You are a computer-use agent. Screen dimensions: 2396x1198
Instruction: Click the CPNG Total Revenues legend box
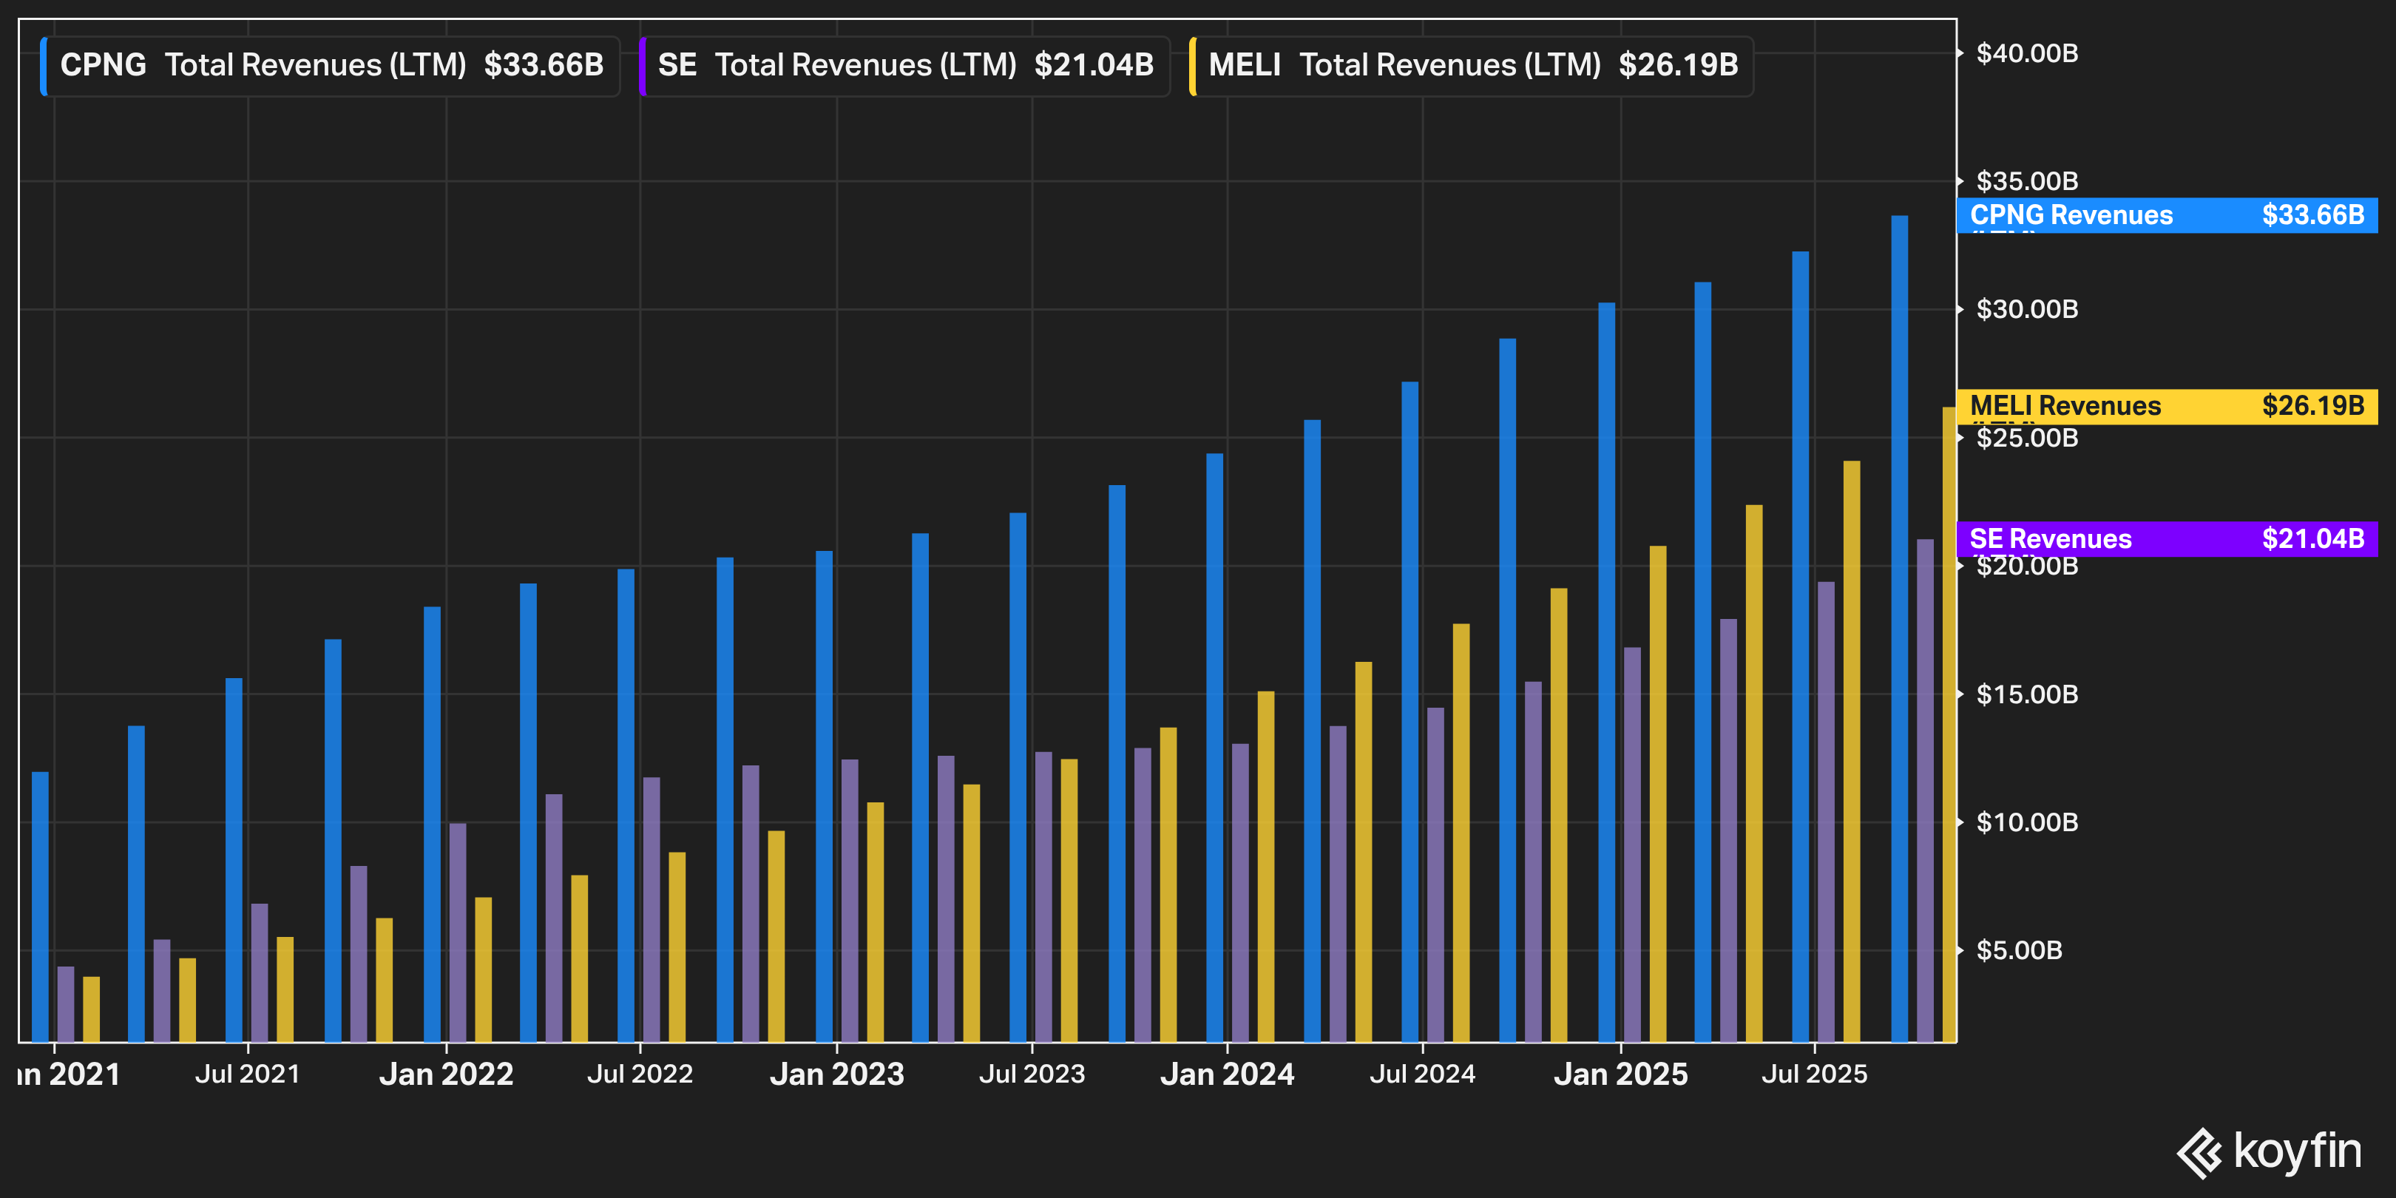coord(332,66)
